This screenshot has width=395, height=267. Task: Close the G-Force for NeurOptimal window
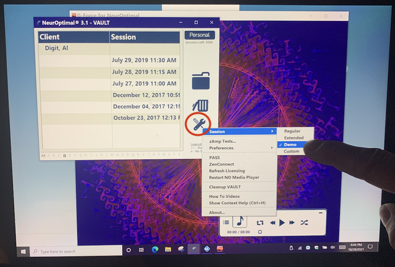(x=341, y=16)
